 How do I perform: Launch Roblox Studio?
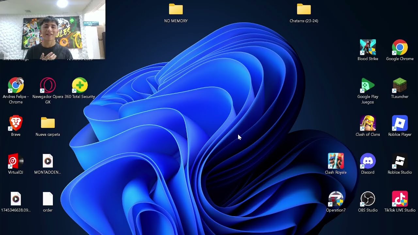(x=400, y=161)
